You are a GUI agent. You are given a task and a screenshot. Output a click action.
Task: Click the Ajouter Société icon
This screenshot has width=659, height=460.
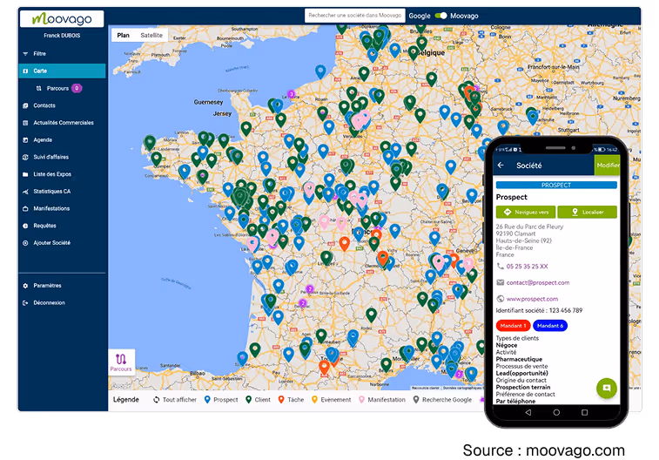25,243
